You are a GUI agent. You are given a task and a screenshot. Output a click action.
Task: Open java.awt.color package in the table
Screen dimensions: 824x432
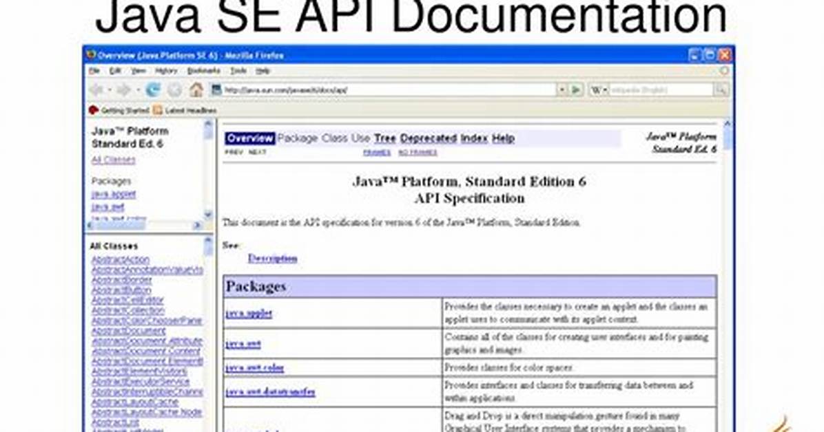point(255,368)
